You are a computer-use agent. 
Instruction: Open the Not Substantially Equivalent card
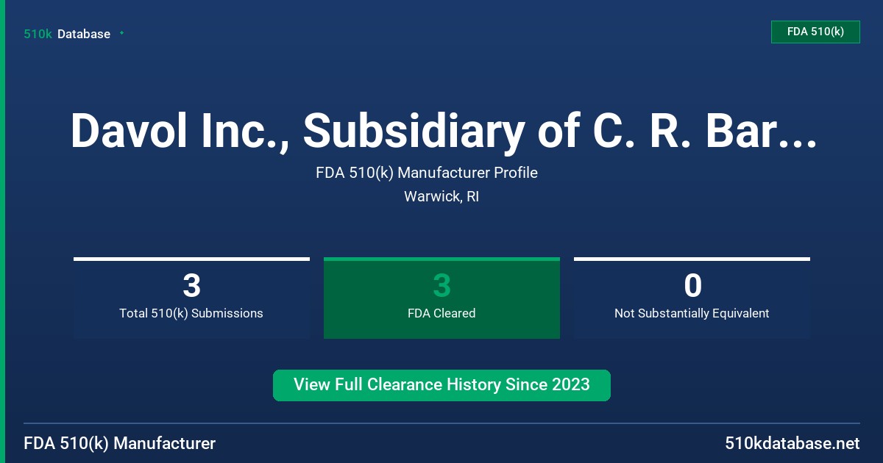(692, 298)
